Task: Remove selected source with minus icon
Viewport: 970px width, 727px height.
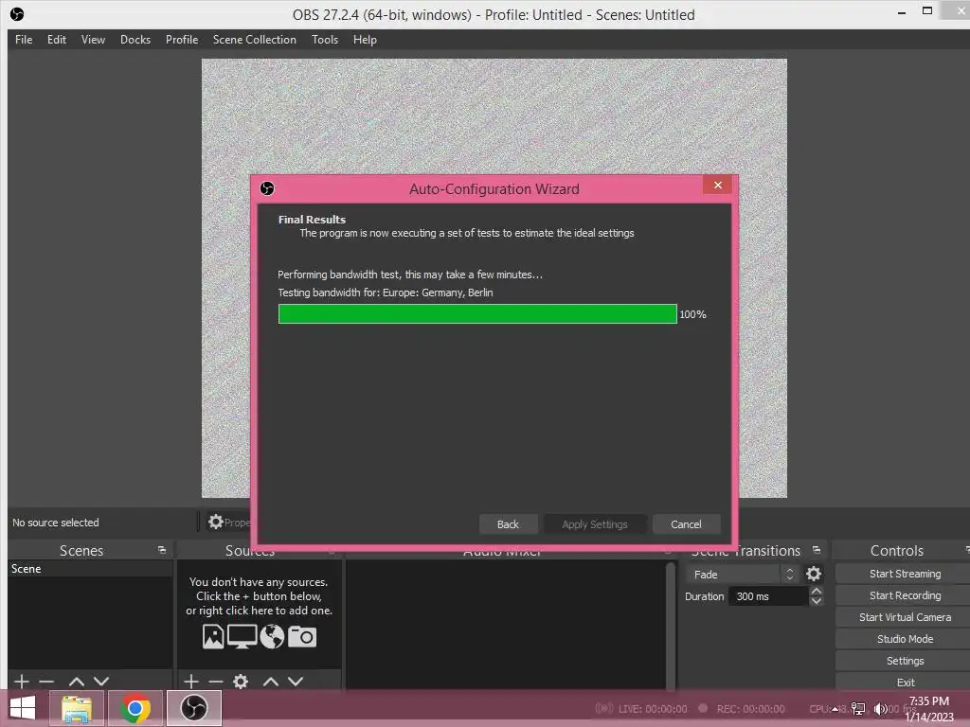Action: pos(216,682)
